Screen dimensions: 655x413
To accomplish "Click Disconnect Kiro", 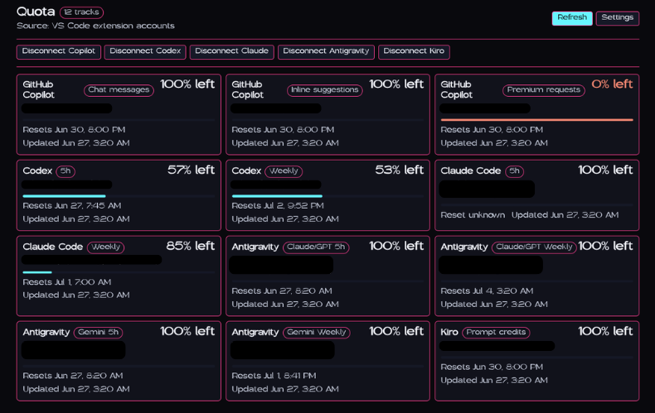I will pyautogui.click(x=414, y=52).
